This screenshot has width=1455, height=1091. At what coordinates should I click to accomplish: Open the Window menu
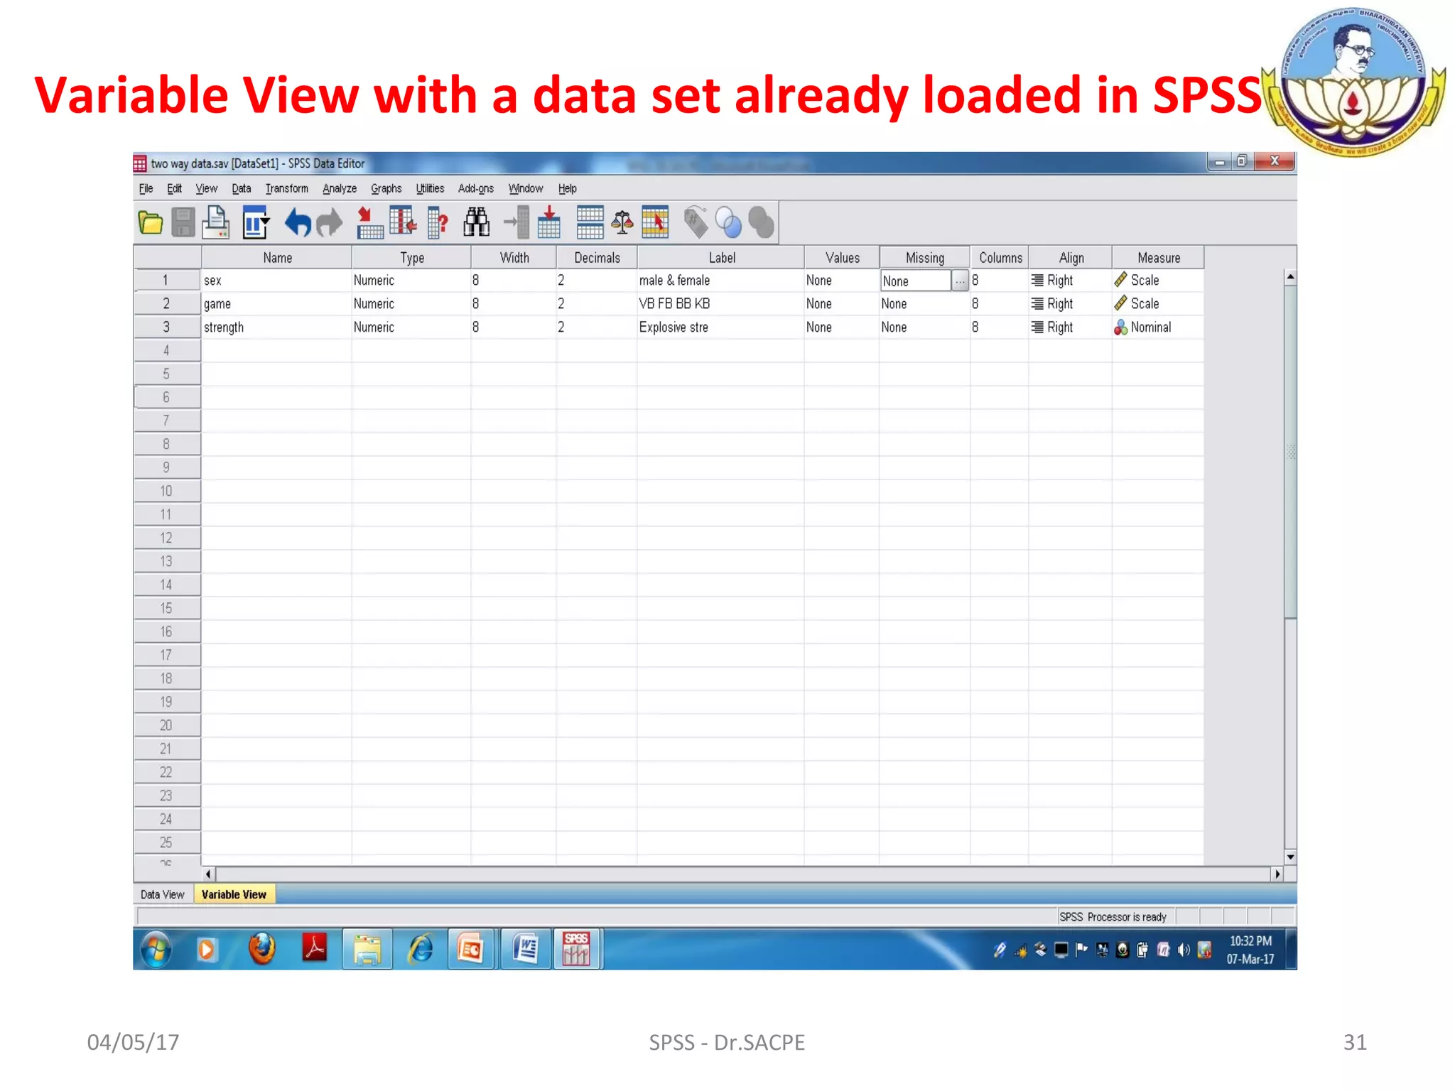[525, 188]
